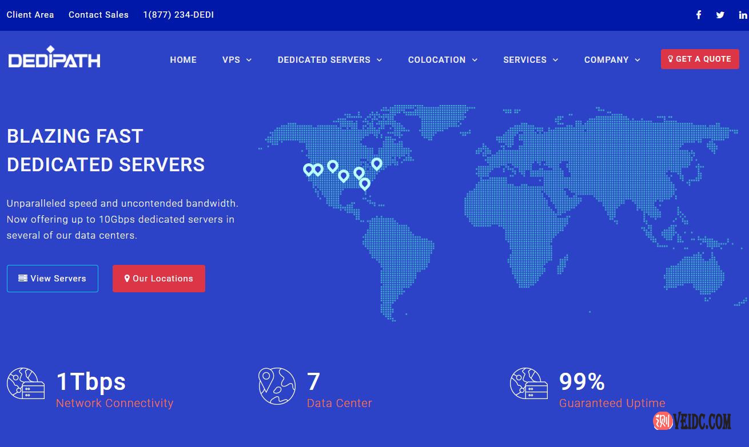Expand the Services menu chevron

click(555, 60)
